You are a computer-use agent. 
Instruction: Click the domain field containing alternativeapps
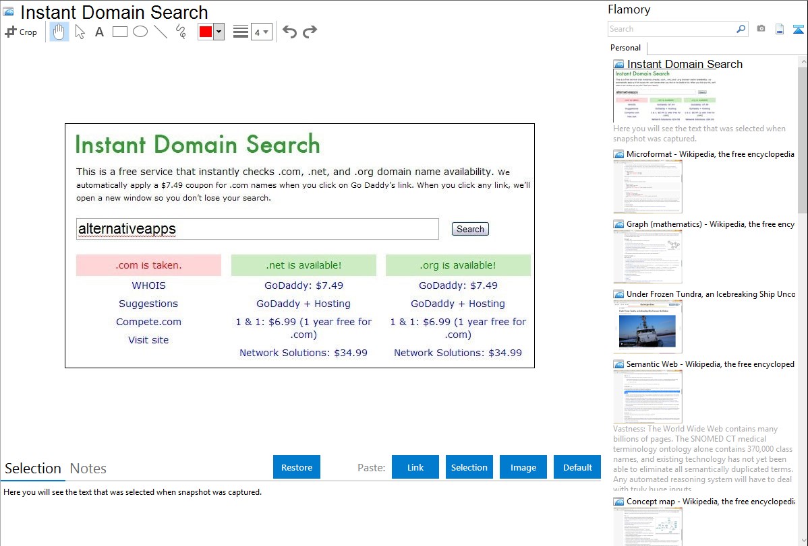tap(258, 228)
